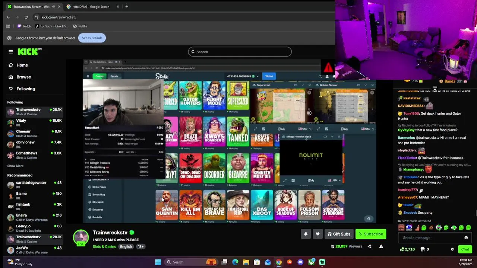Open site information icon in address bar
The width and height of the screenshot is (477, 268).
pos(37,17)
